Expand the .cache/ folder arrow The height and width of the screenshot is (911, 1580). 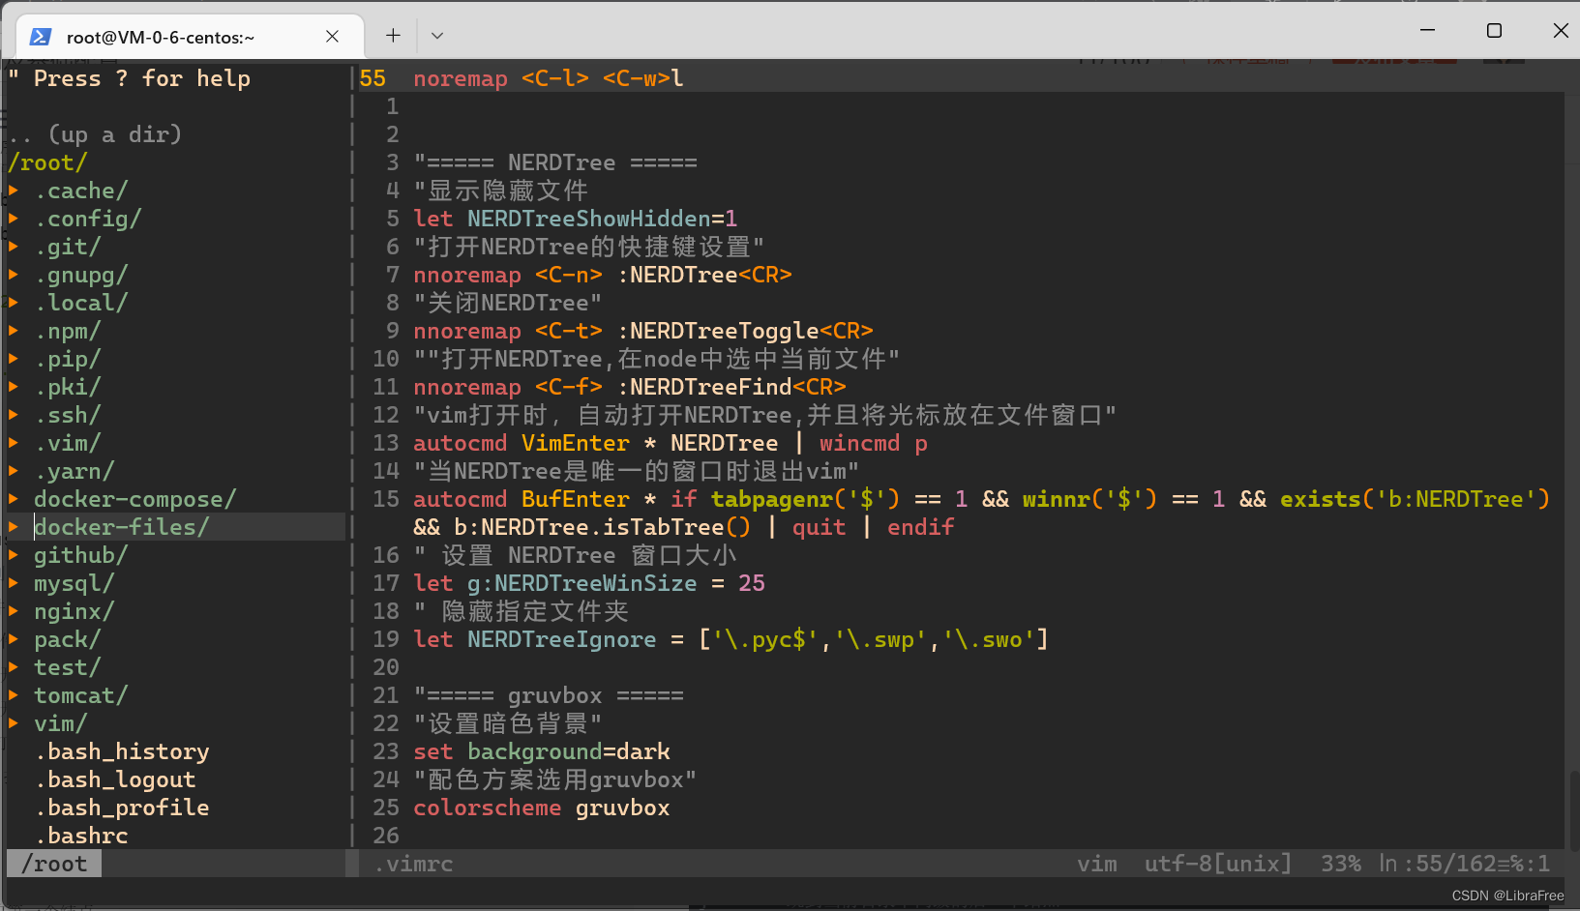pos(14,191)
